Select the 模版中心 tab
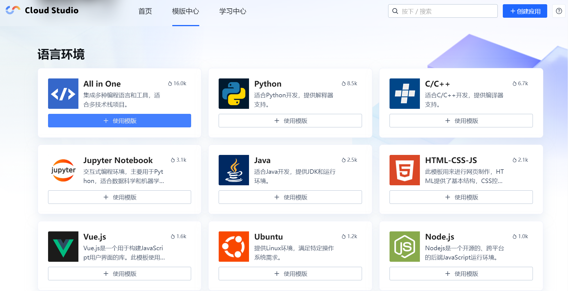568x291 pixels. [x=185, y=11]
